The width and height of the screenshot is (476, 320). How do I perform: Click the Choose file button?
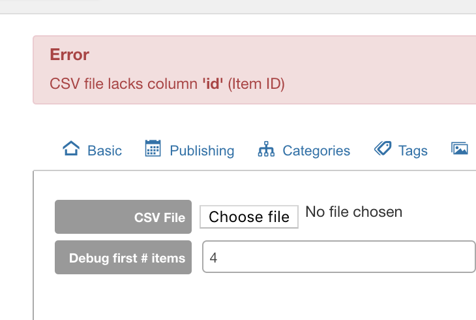(249, 217)
